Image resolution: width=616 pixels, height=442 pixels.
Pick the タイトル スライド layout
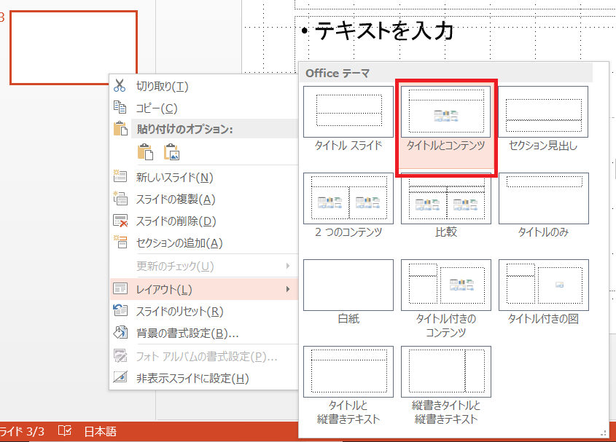348,119
